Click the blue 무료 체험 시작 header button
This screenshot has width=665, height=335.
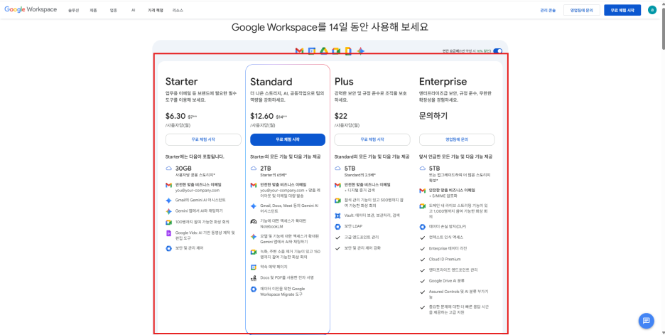(622, 10)
